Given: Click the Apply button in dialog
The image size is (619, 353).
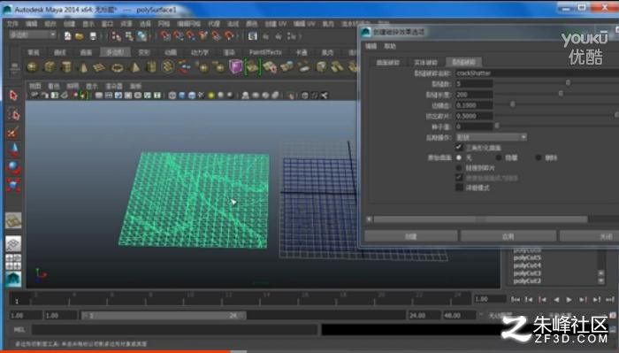Looking at the screenshot, I should 508,236.
